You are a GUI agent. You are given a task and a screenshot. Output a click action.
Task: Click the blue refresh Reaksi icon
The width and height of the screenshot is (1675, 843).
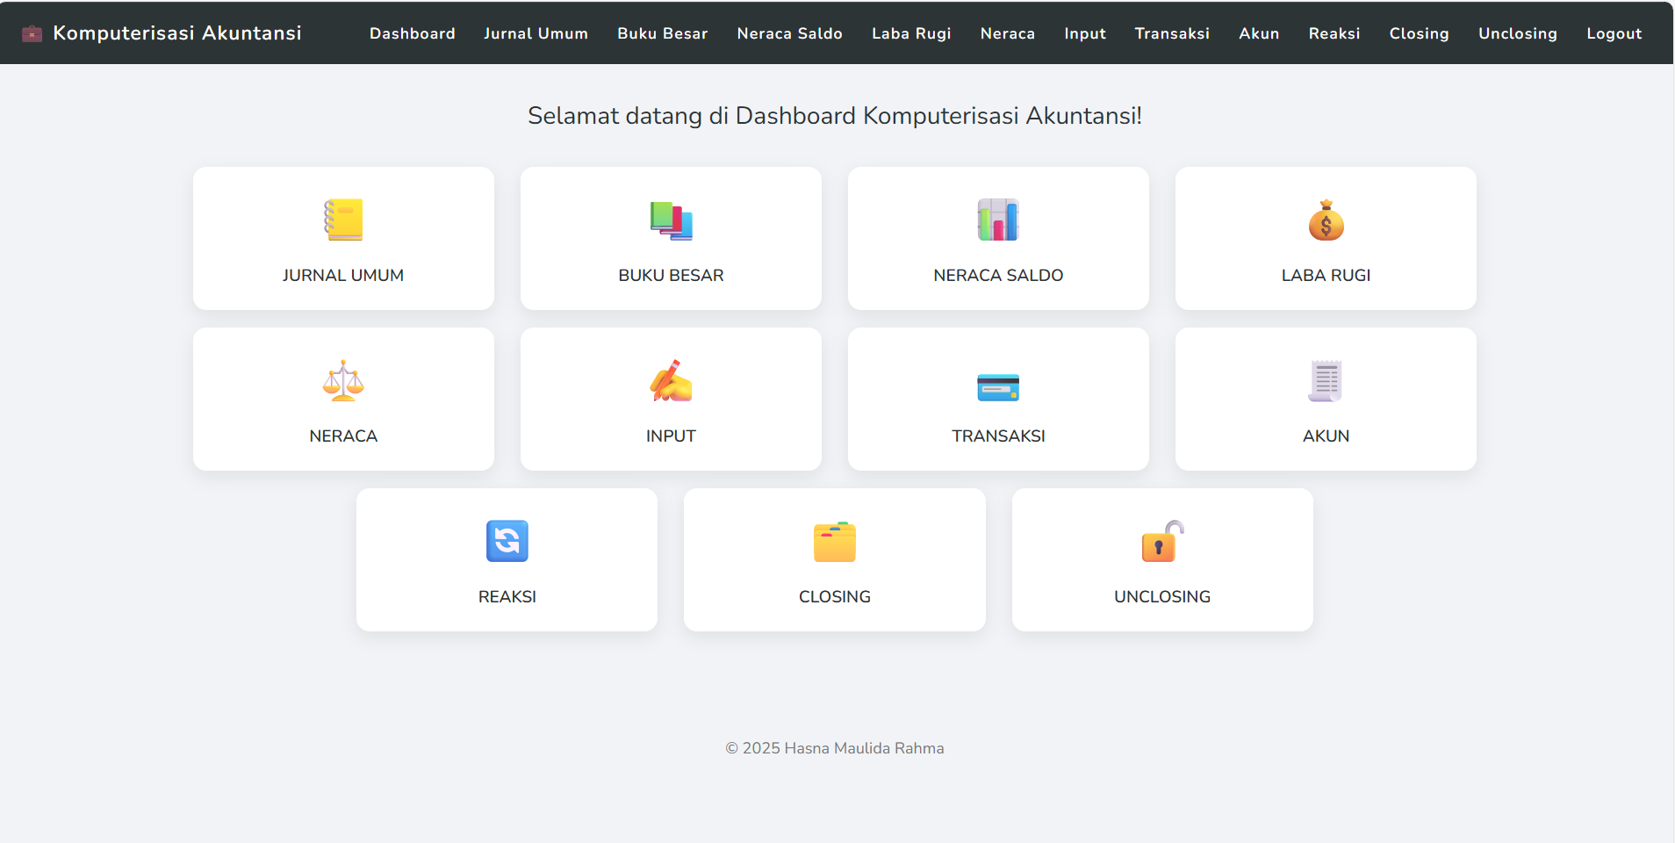coord(507,541)
